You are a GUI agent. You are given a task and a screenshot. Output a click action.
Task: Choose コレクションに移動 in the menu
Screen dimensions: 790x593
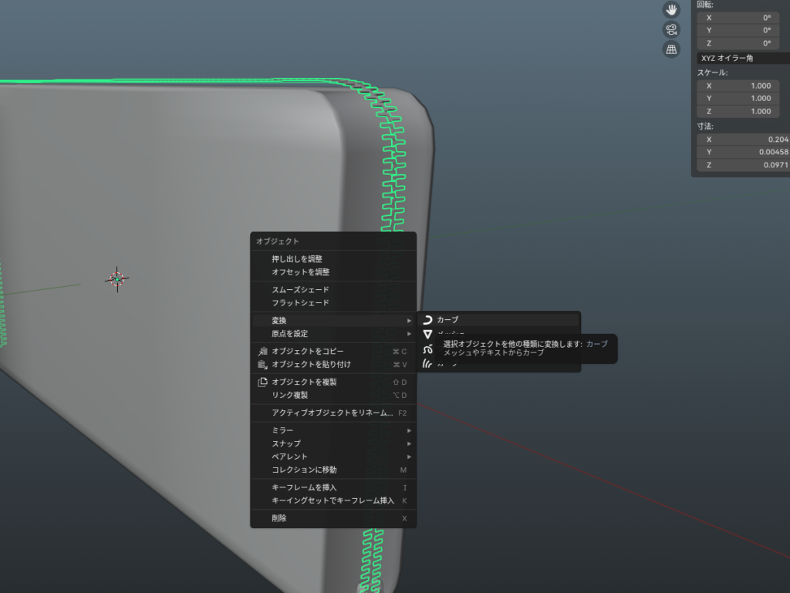tap(333, 470)
